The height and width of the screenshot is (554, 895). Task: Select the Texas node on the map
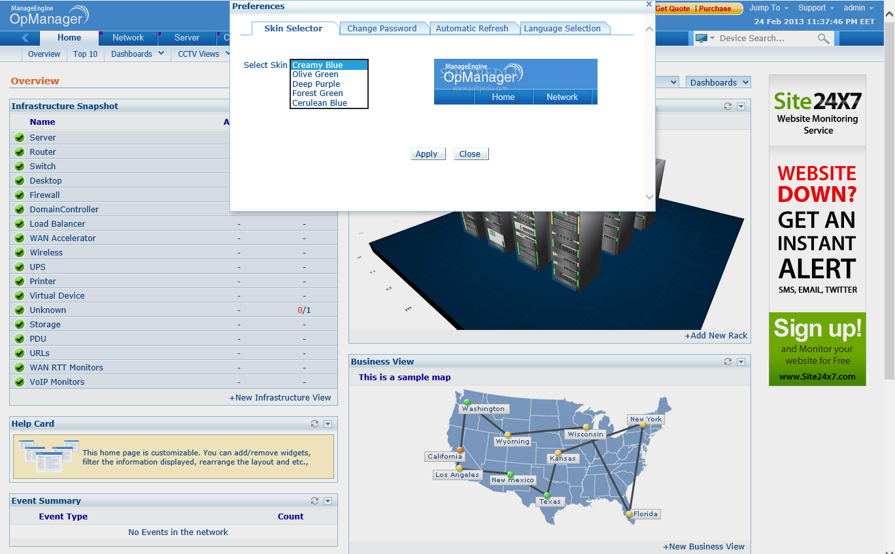pos(547,495)
